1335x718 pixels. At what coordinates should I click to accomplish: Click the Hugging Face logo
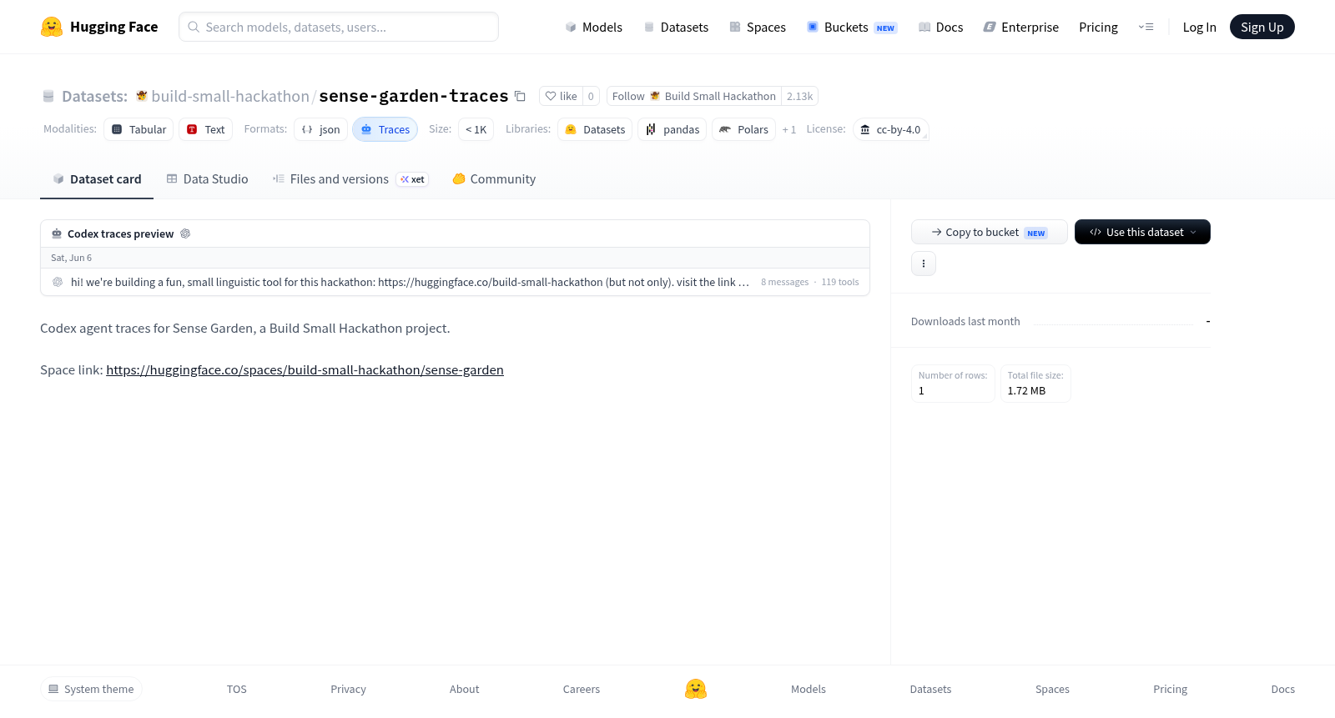click(x=99, y=27)
